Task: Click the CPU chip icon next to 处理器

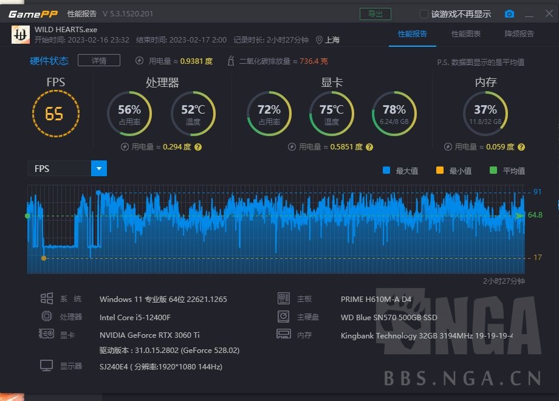Action: [46, 317]
